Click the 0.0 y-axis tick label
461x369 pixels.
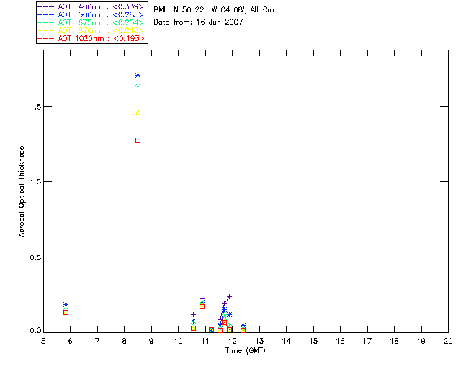[35, 331]
